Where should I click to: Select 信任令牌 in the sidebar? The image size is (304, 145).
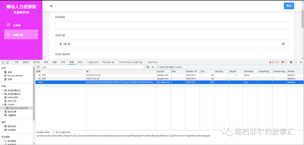12,112
